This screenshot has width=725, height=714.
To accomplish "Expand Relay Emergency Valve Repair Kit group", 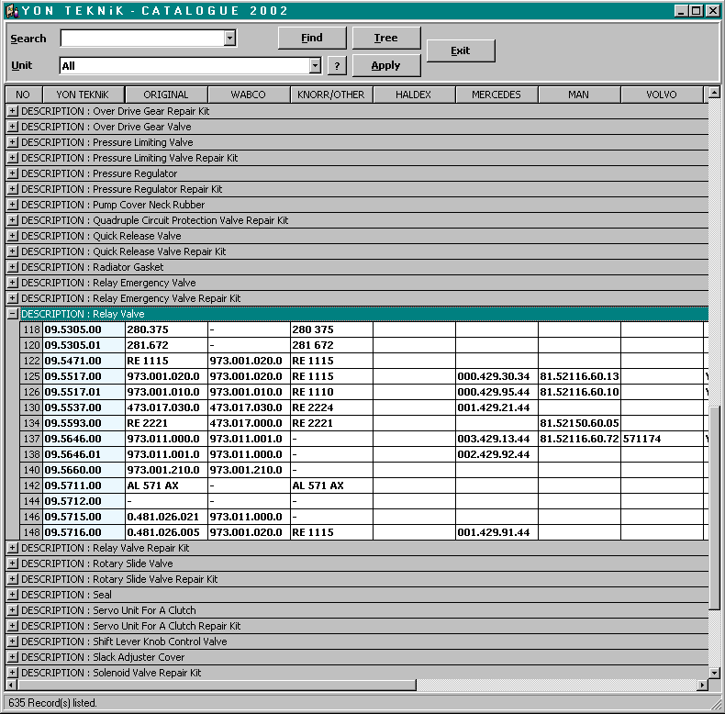I will click(13, 298).
